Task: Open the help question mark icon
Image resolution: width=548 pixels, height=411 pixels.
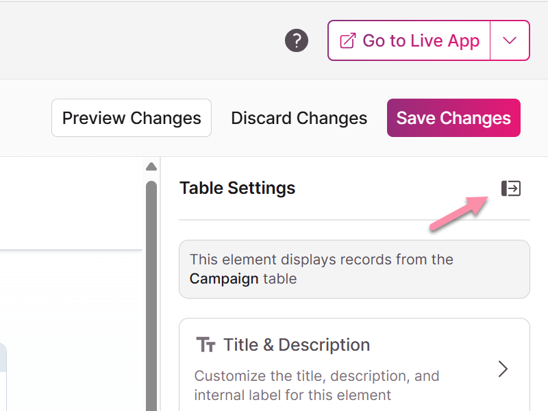Action: tap(297, 40)
